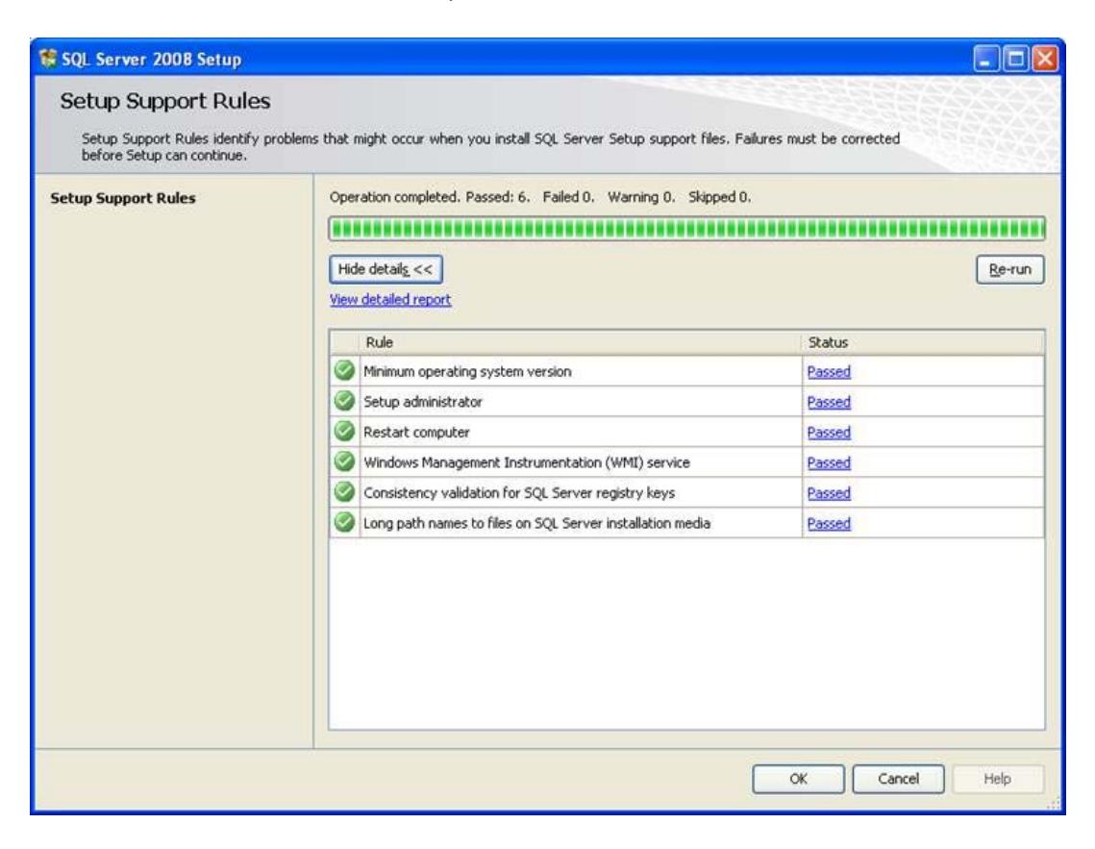Click the green check icon beside Setup administrator
The image size is (1095, 849).
344,401
